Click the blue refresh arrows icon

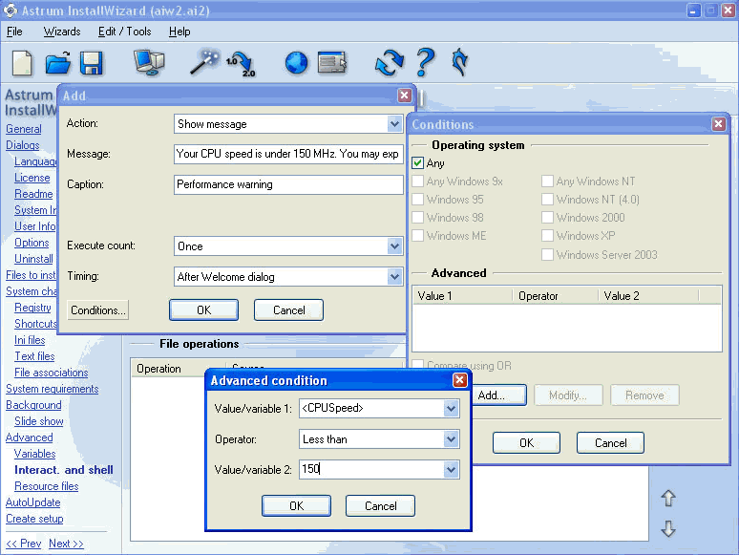coord(390,63)
